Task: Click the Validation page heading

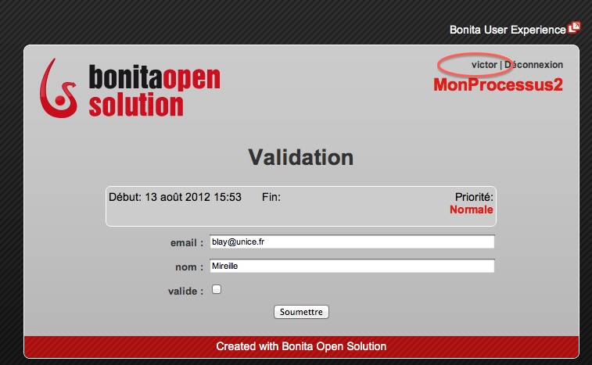Action: [x=301, y=157]
